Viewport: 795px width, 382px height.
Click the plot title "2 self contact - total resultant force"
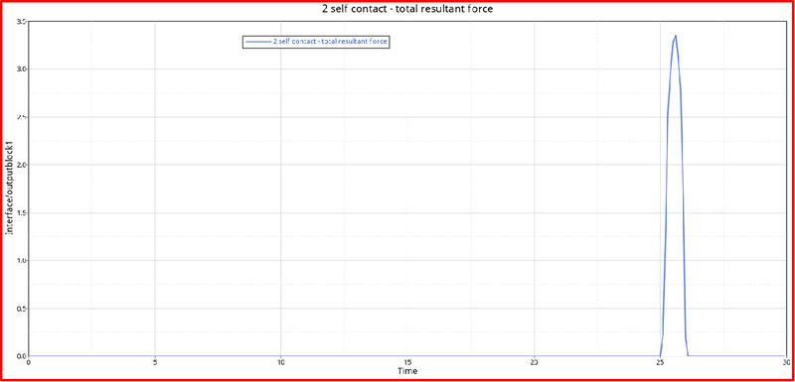click(x=407, y=9)
